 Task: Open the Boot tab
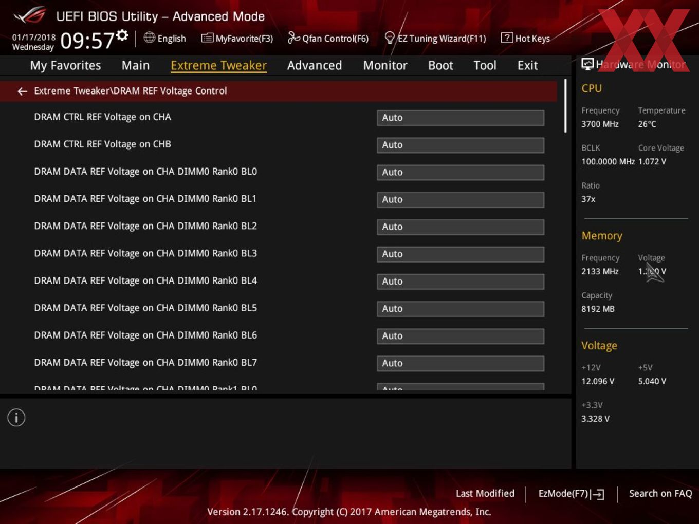point(440,65)
